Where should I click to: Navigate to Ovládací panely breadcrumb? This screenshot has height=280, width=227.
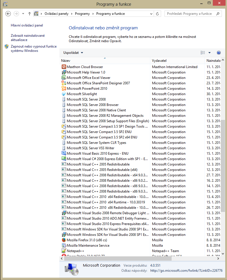(57, 14)
